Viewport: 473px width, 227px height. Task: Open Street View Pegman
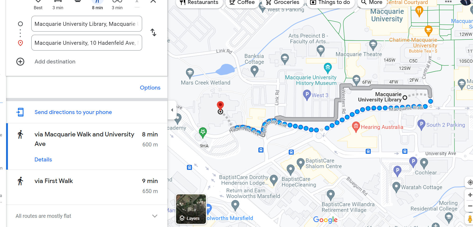coord(470,219)
